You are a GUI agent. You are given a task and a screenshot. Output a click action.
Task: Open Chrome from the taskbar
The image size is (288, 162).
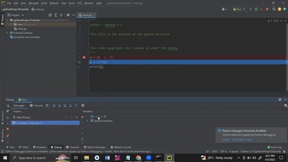(x=138, y=158)
